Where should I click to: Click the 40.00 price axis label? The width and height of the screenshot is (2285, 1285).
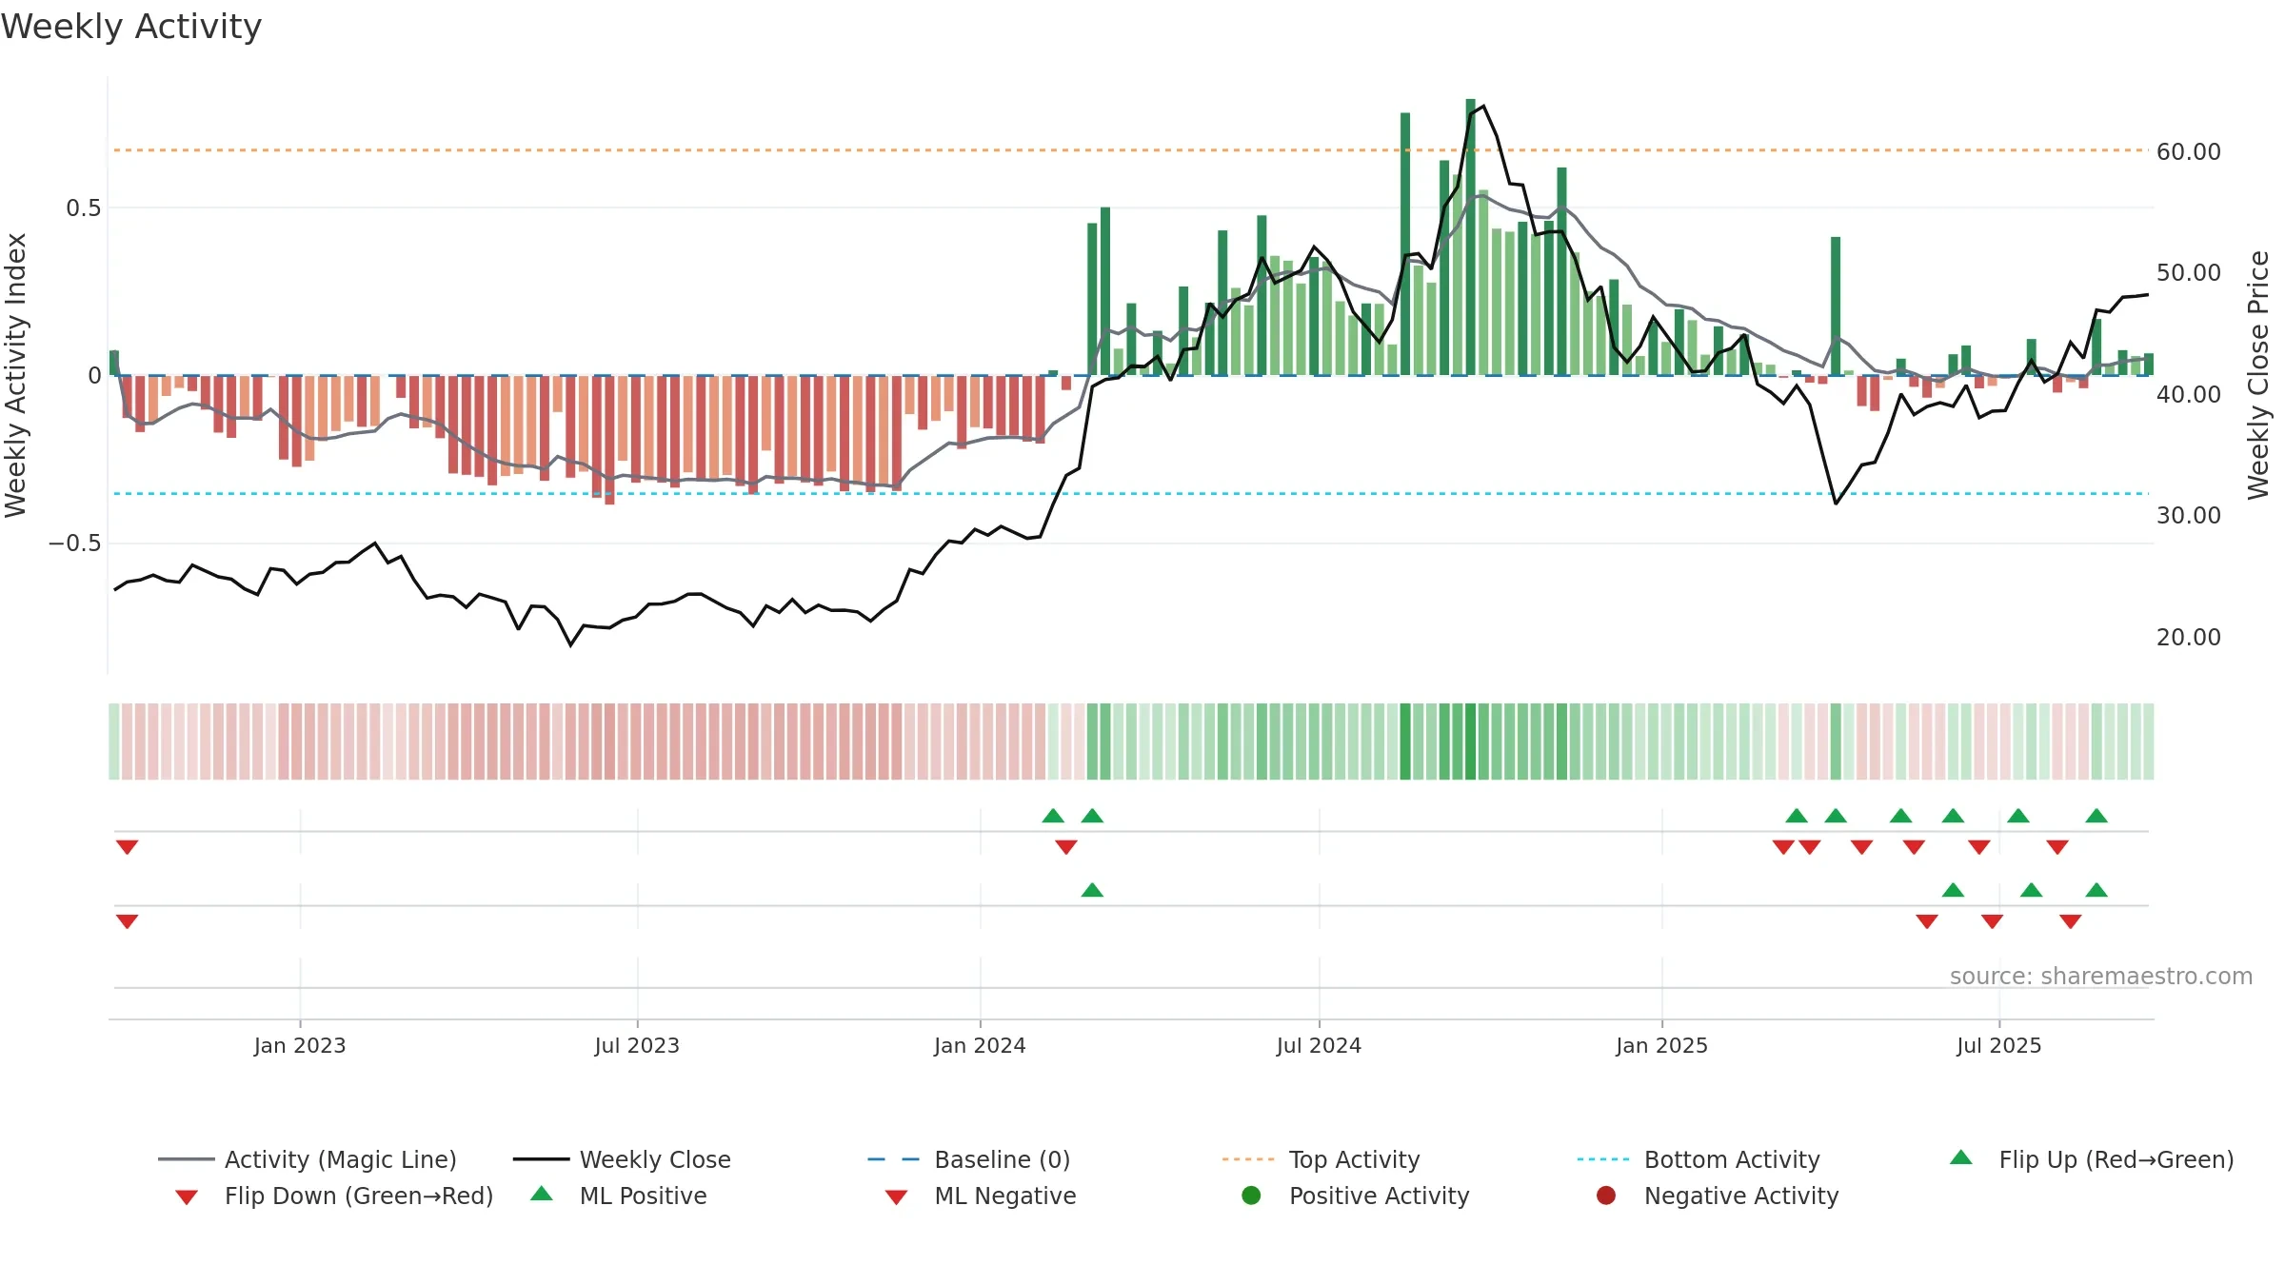click(x=2188, y=394)
